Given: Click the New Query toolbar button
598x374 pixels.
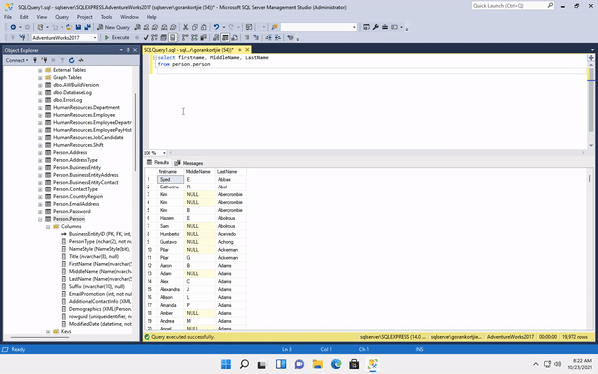Looking at the screenshot, I should coord(113,27).
